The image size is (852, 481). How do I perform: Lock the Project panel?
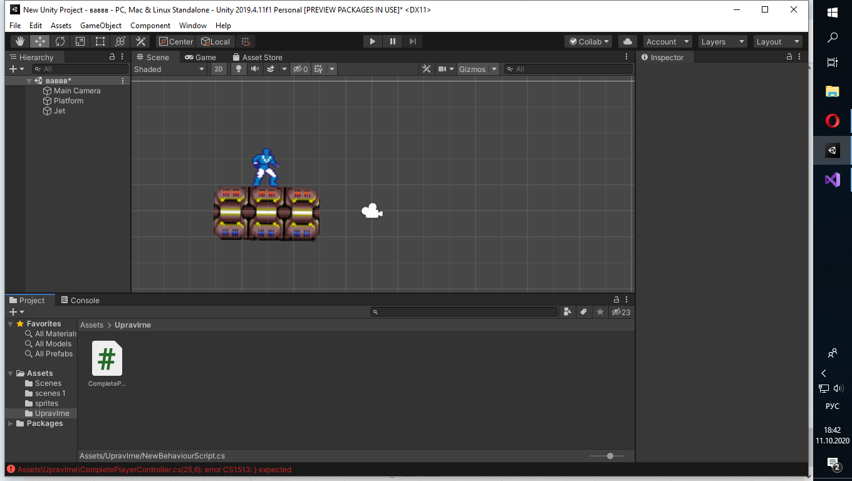(616, 299)
